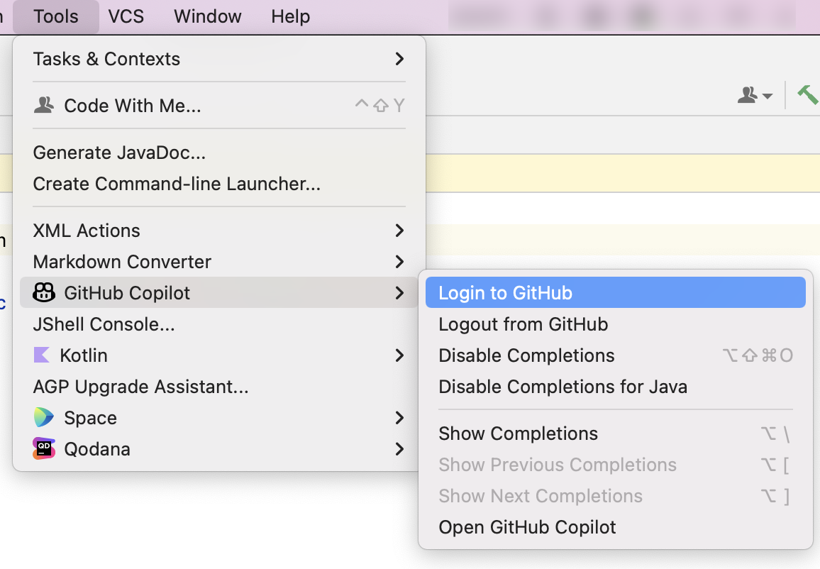The width and height of the screenshot is (820, 569).
Task: Disable Completions for Java
Action: 563,386
